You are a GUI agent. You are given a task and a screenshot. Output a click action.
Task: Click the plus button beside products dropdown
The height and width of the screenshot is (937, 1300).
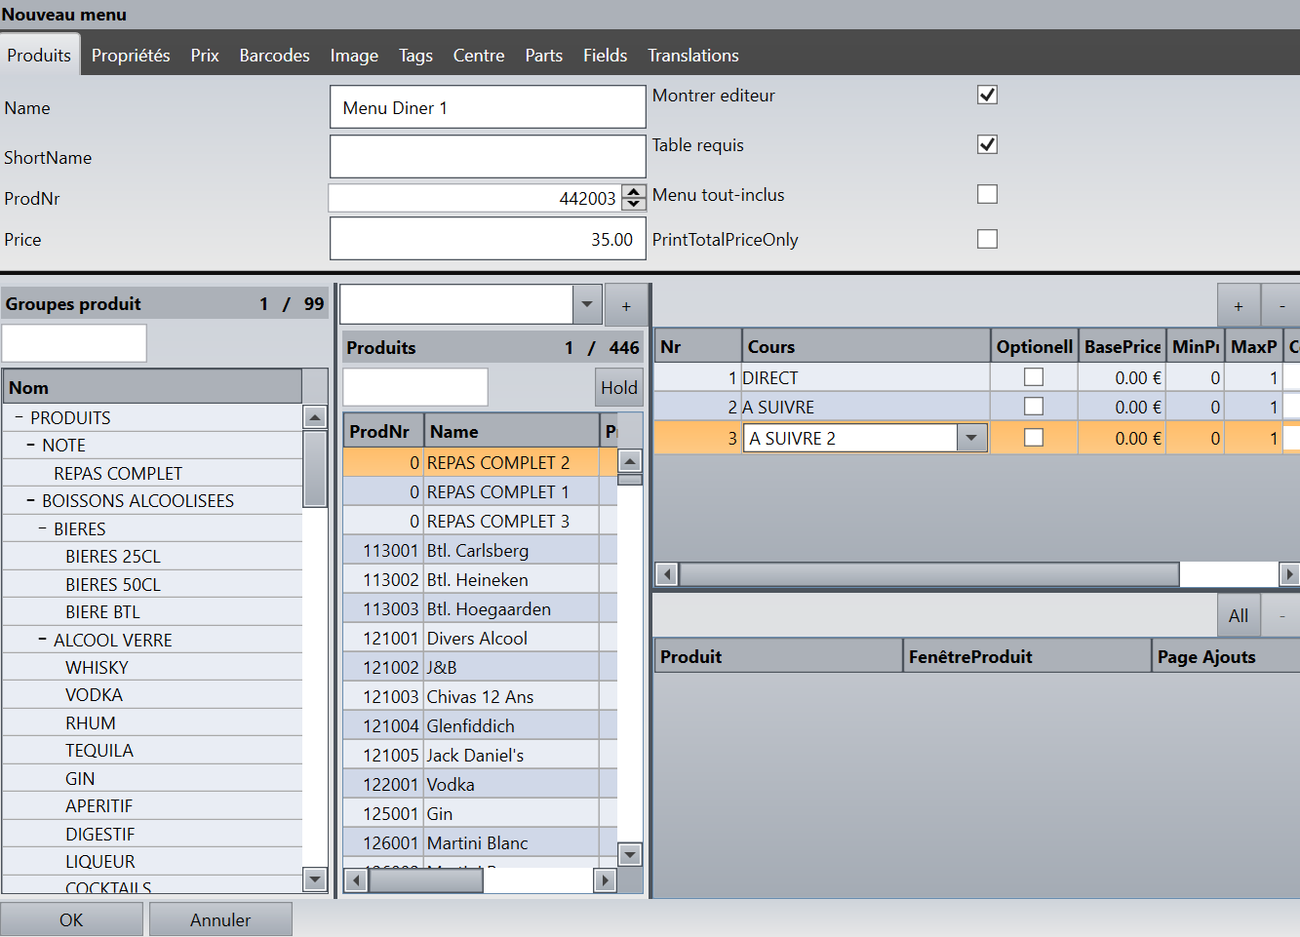(626, 306)
